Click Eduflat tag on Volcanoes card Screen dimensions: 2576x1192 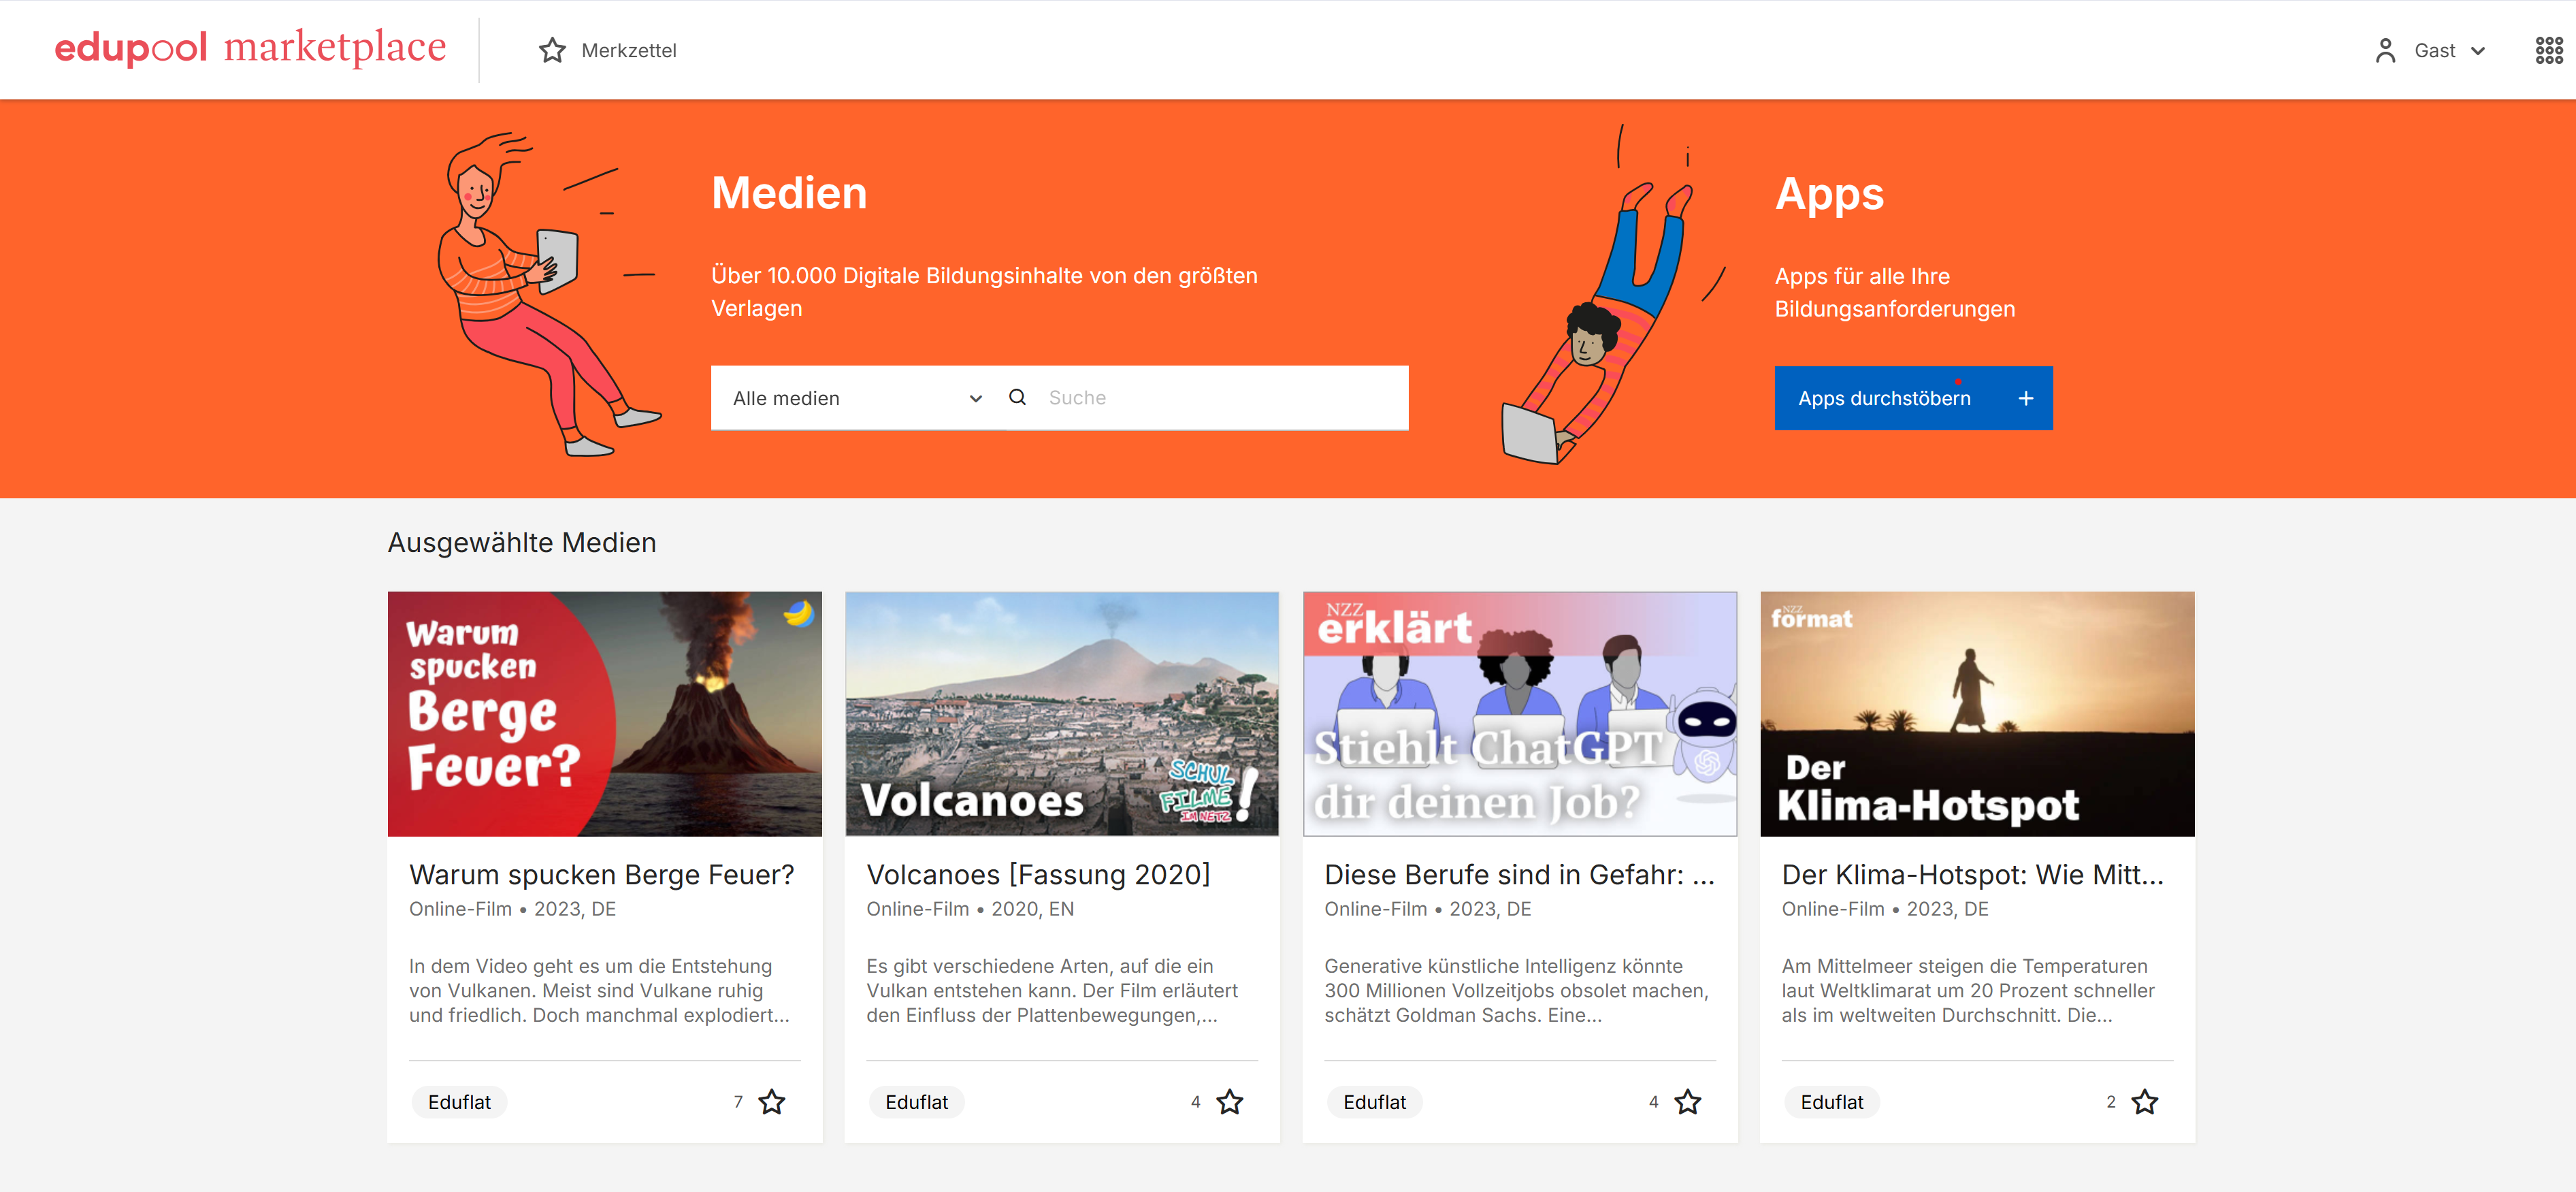pyautogui.click(x=916, y=1102)
